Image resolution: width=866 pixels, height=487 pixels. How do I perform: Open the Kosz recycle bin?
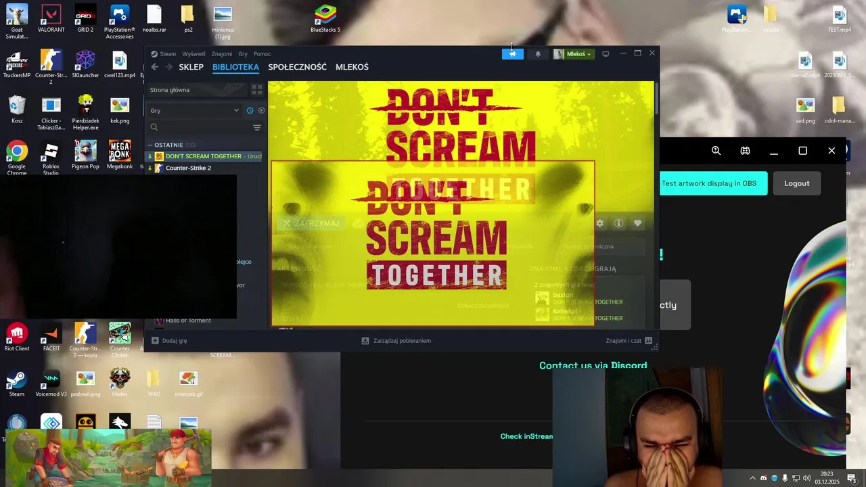[x=17, y=110]
